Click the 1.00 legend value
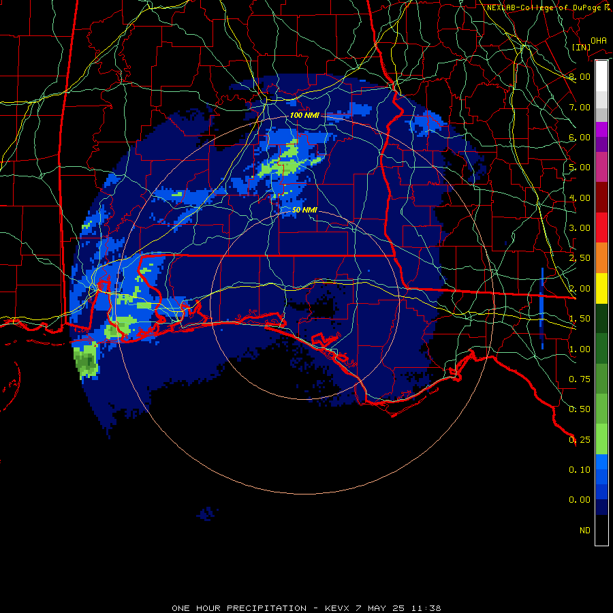Image resolution: width=613 pixels, height=613 pixels. pos(580,349)
